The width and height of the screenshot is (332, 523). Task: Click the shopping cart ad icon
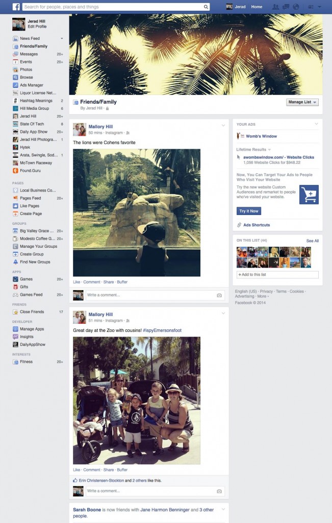click(x=309, y=195)
